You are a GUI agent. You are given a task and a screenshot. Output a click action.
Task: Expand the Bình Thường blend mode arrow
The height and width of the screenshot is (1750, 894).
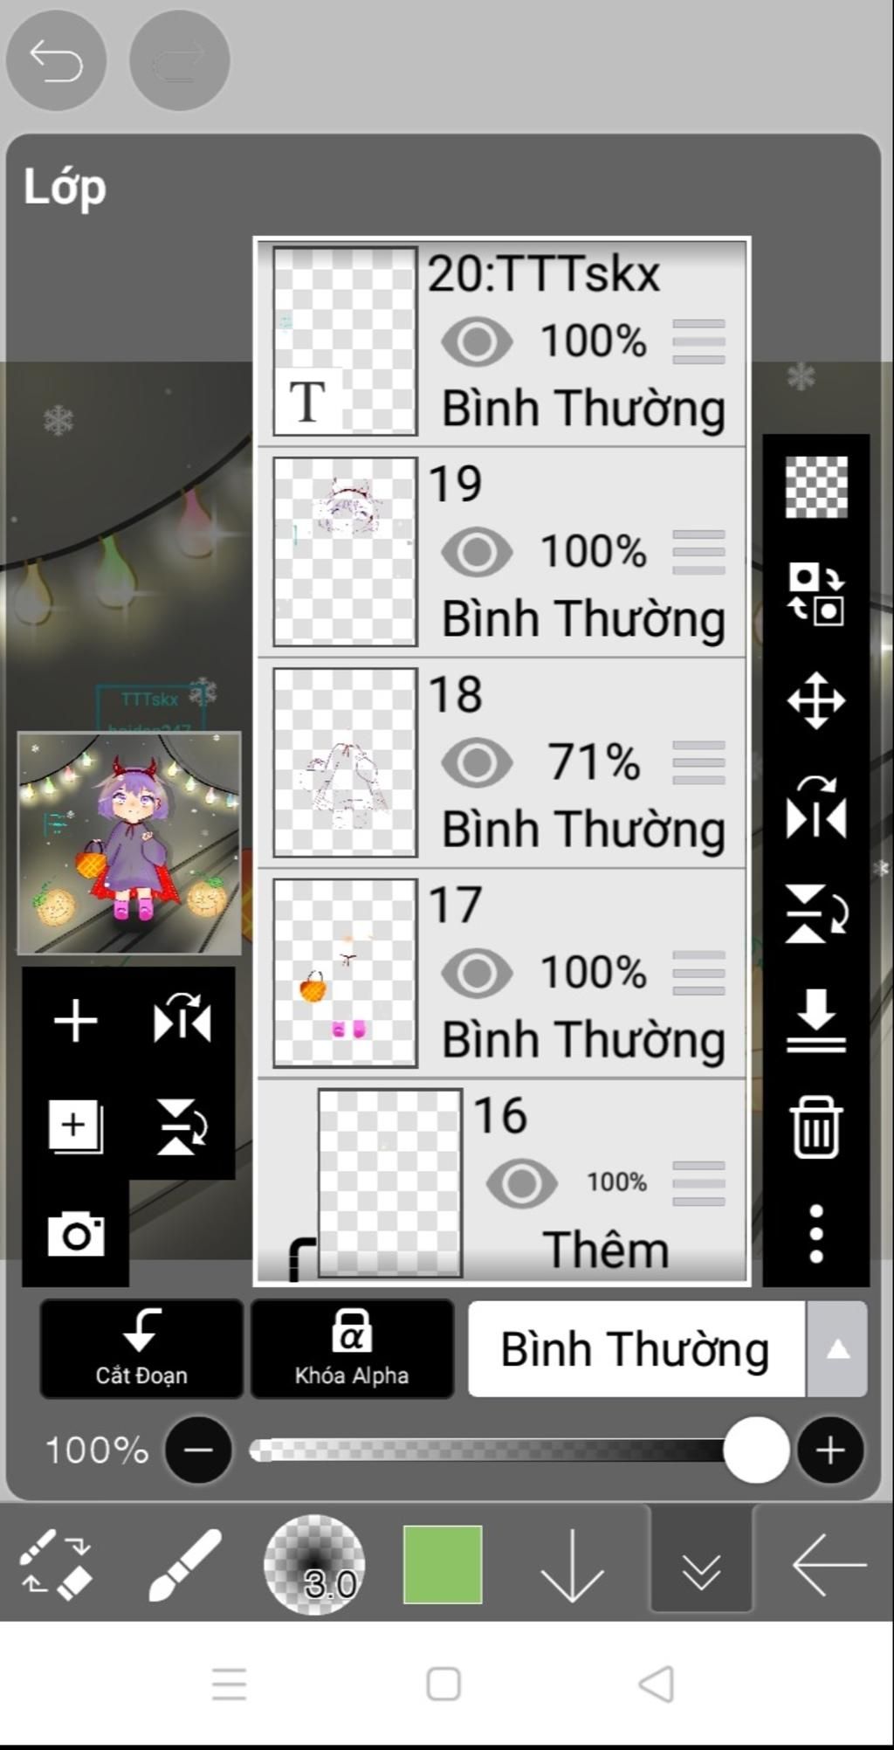tap(837, 1349)
